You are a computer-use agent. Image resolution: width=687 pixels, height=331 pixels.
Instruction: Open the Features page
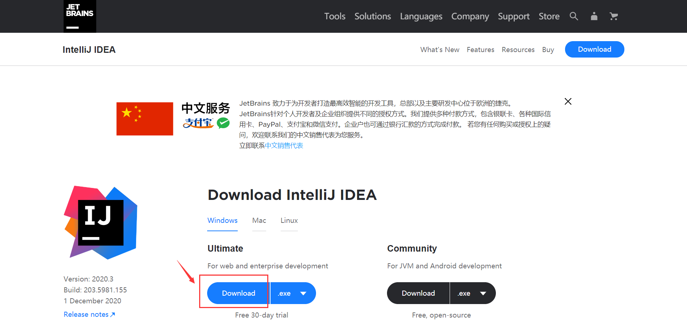coord(481,50)
